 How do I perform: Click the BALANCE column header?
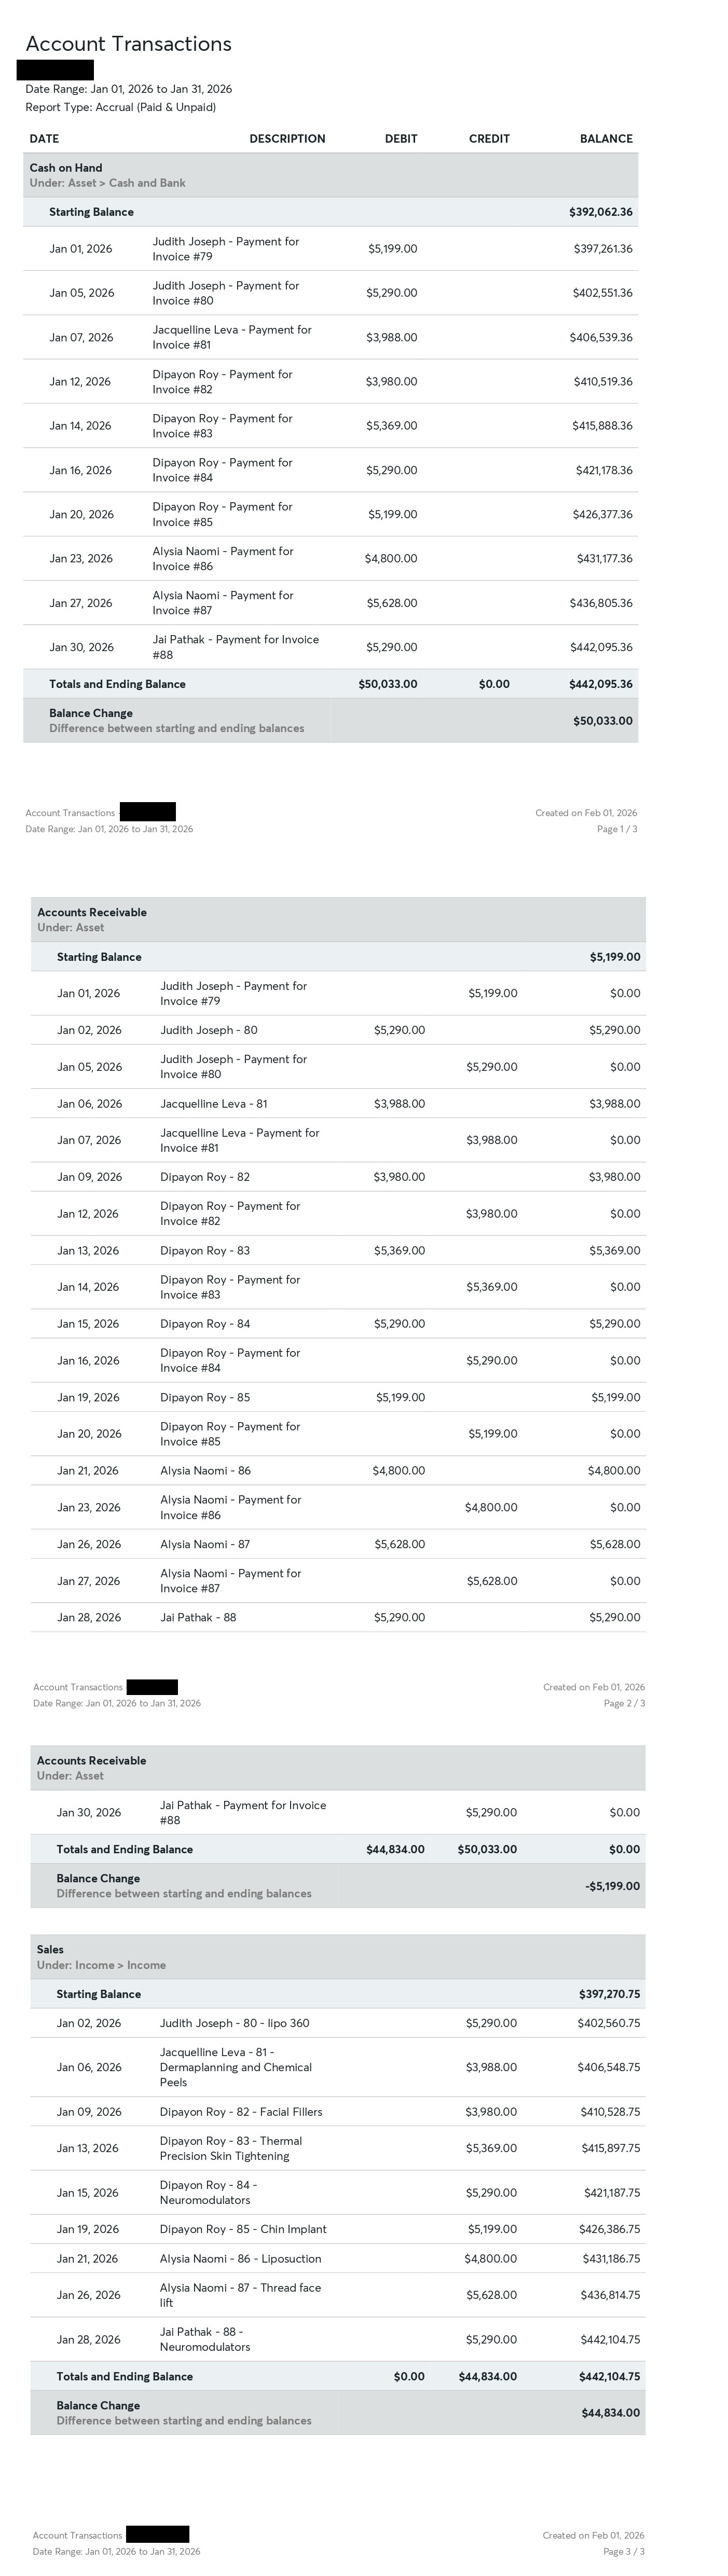coord(606,139)
